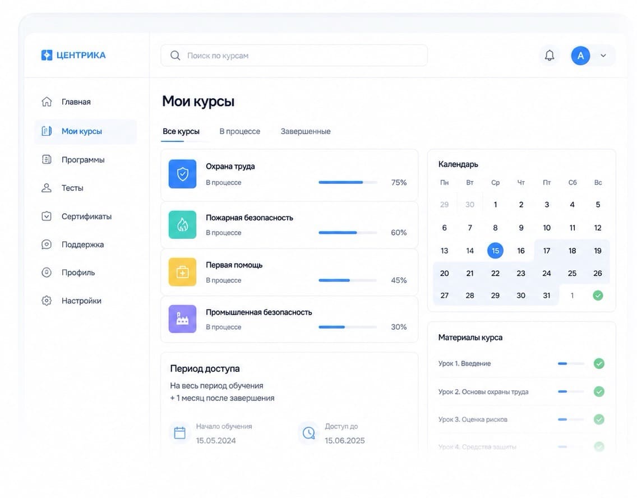Click the Охрана труда 75% progress bar
637x498 pixels.
tap(348, 182)
